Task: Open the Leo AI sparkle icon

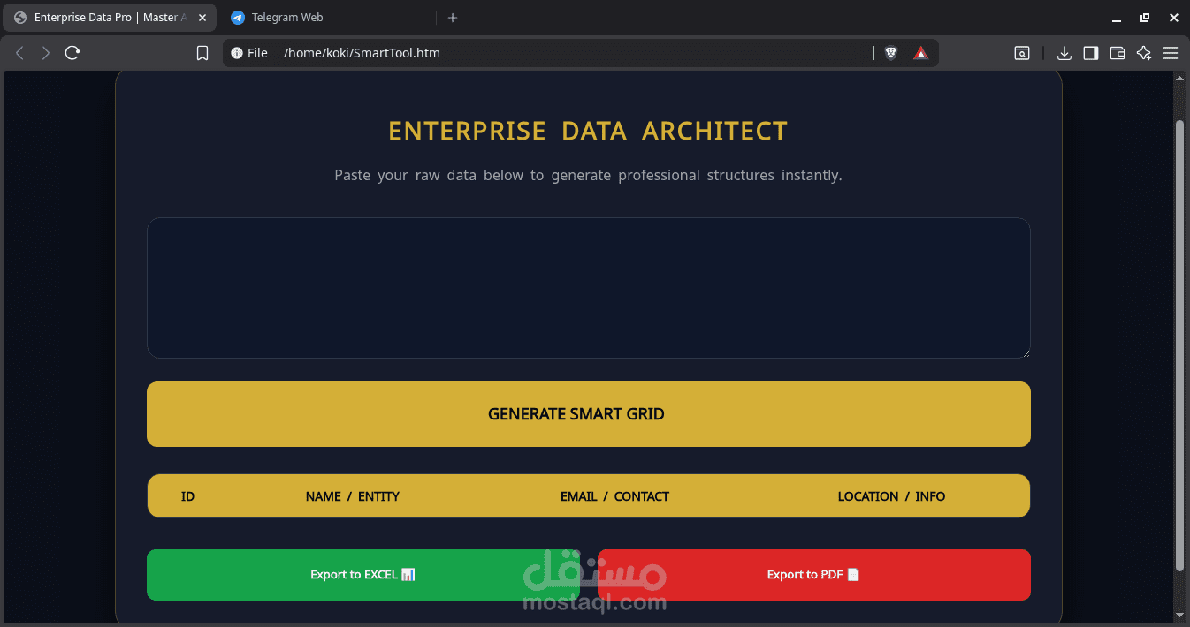Action: pos(1144,53)
